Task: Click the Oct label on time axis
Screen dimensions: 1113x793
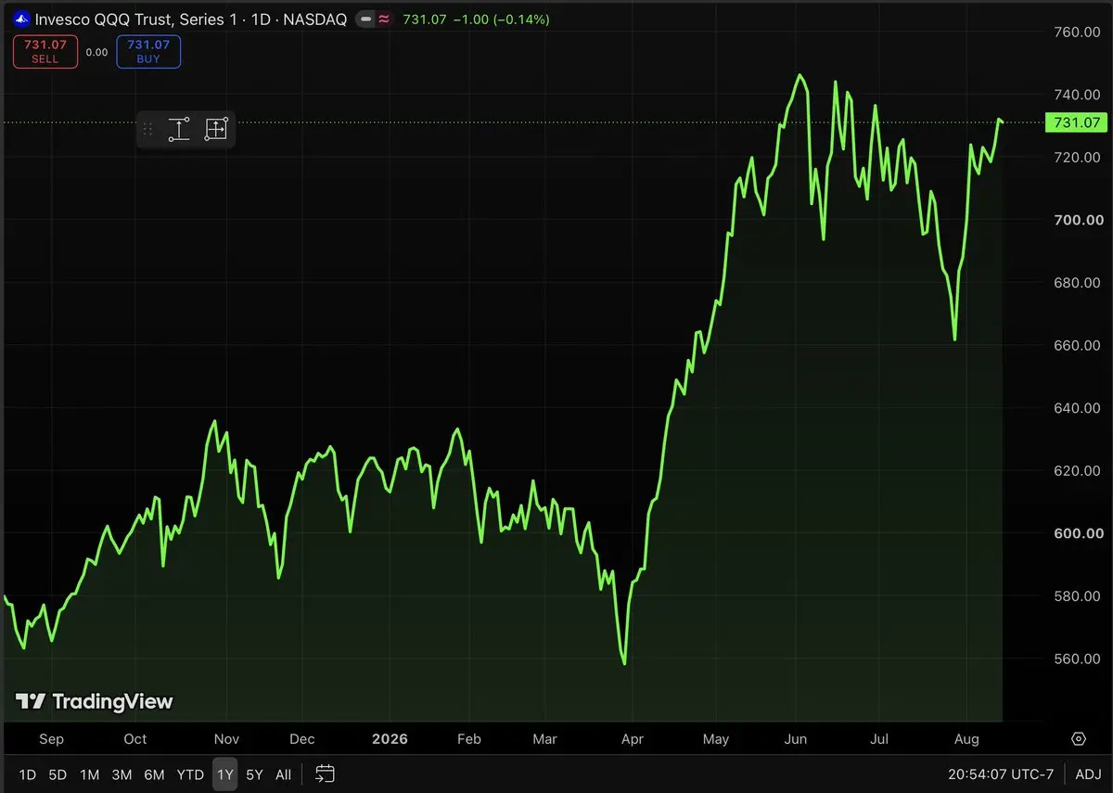Action: click(x=135, y=739)
